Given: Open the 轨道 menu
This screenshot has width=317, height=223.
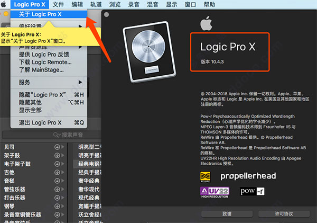Looking at the screenshot, I should [96, 4].
